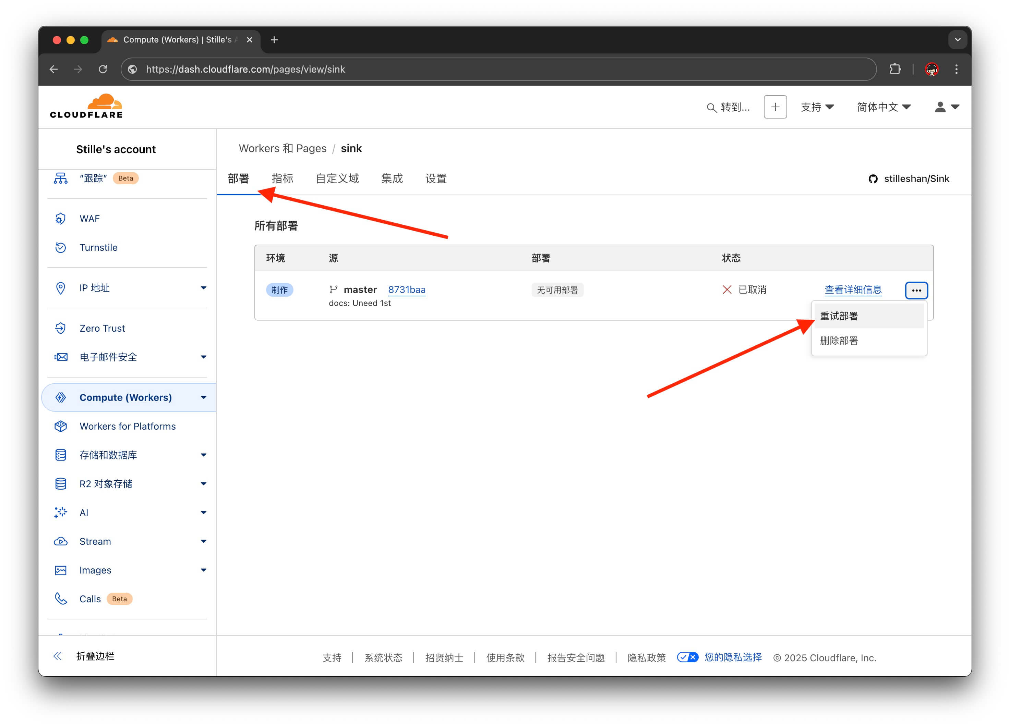1010x727 pixels.
Task: Click the site info icon in address bar
Action: [x=132, y=69]
